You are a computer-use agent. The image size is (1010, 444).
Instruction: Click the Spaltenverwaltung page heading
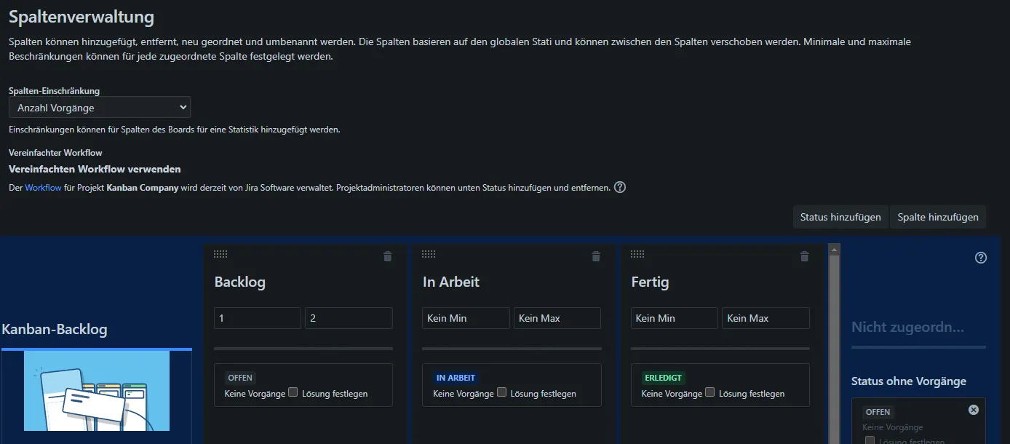tap(81, 16)
